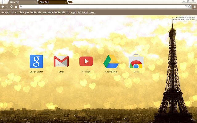
Task: Launch the YouTube app
Action: [86, 61]
